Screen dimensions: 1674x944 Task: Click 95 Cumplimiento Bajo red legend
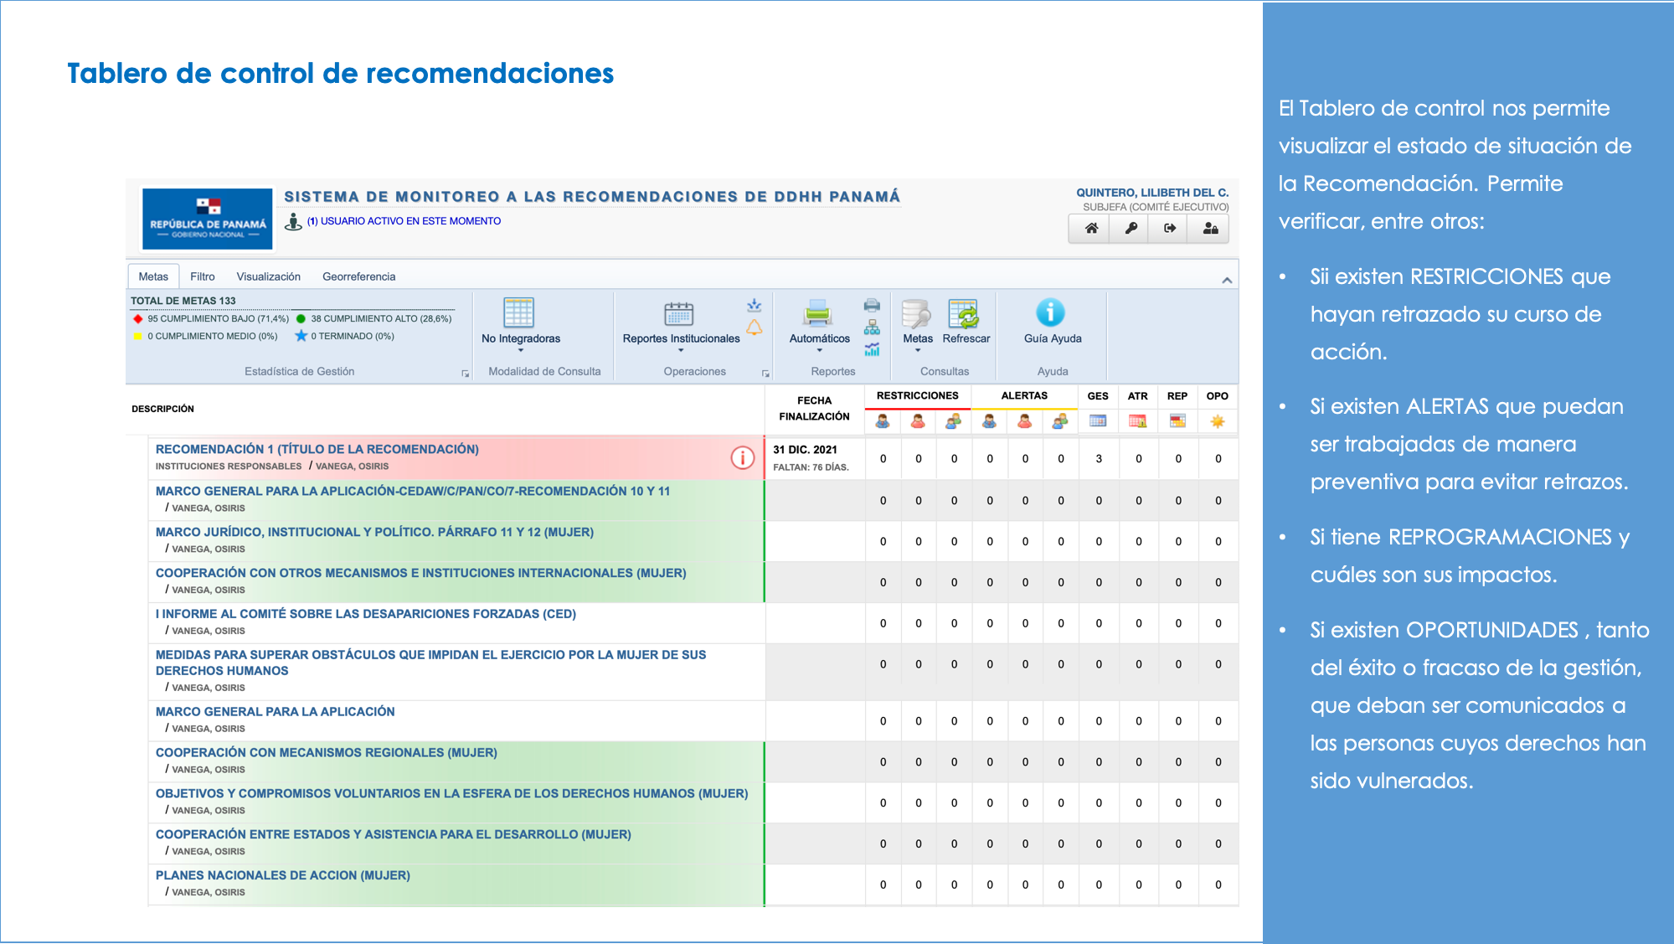pos(210,318)
